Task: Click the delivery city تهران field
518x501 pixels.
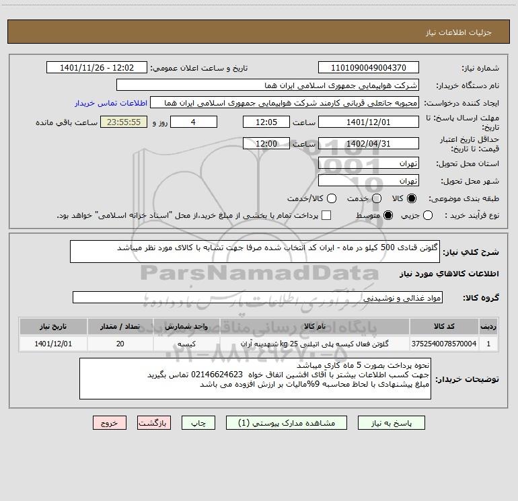Action: (369, 181)
